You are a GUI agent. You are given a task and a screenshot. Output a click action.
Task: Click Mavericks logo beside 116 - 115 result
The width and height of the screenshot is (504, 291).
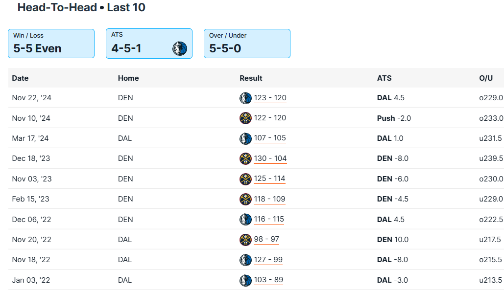point(245,219)
